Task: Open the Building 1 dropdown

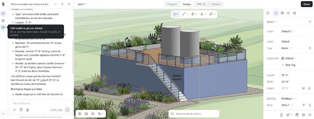Action: [289, 99]
